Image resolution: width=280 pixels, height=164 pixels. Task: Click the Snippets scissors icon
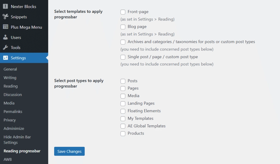click(x=5, y=17)
